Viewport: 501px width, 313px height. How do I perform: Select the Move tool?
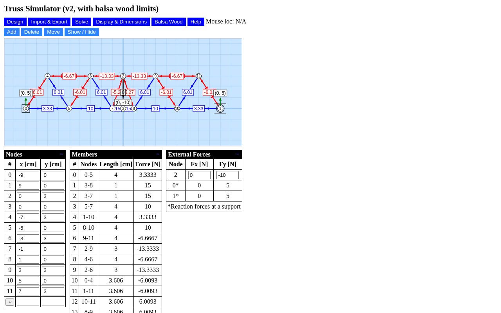53,32
